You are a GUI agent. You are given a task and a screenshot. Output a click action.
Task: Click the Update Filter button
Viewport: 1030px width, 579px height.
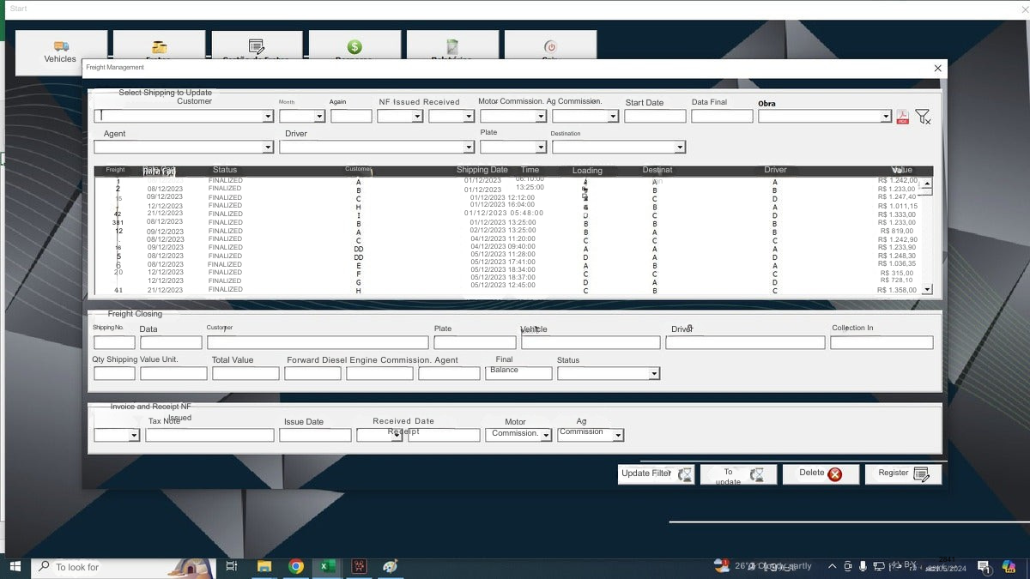(x=656, y=473)
